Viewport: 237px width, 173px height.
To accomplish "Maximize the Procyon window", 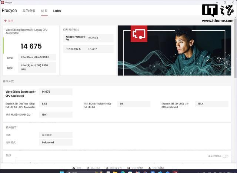I will [225, 3].
